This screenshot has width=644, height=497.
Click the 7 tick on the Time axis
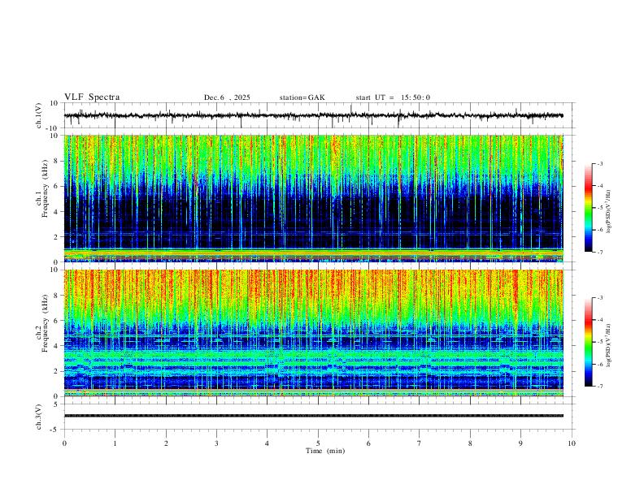(420, 443)
